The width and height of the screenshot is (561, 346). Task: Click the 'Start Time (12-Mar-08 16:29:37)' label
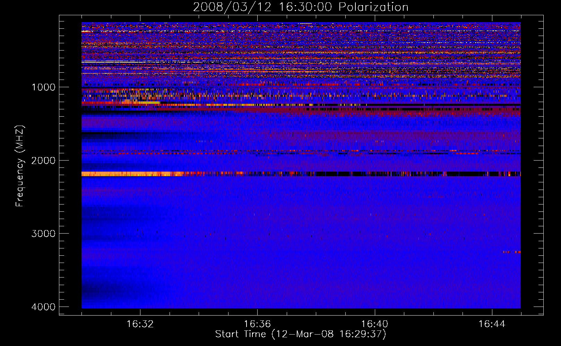pyautogui.click(x=301, y=334)
